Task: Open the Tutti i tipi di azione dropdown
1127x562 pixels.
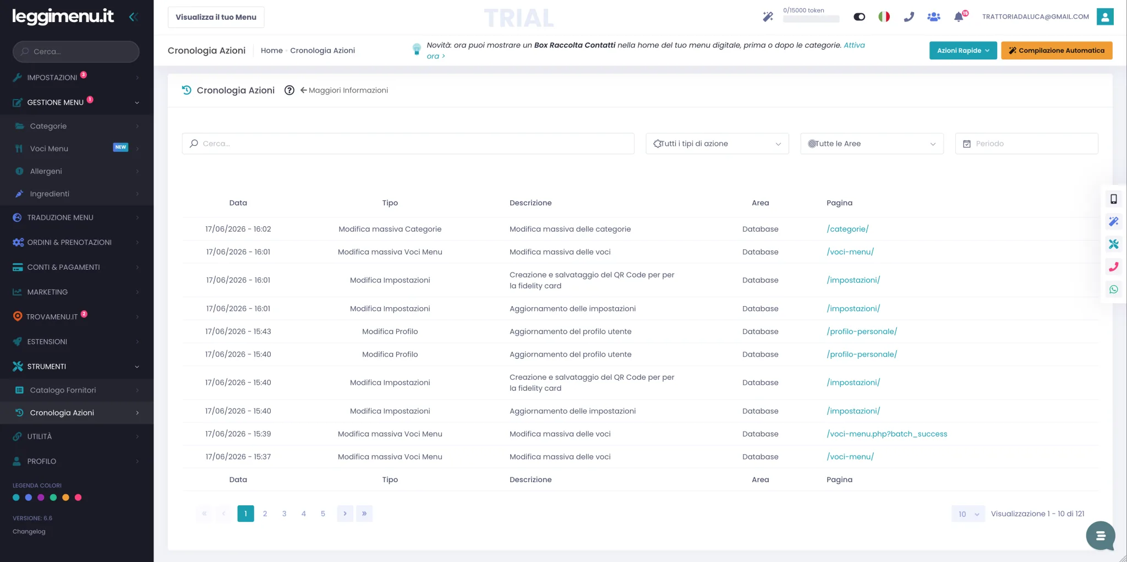Action: (717, 144)
